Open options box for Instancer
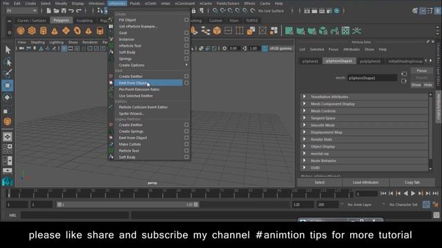Screen dimensions: 442x248 click(186, 39)
